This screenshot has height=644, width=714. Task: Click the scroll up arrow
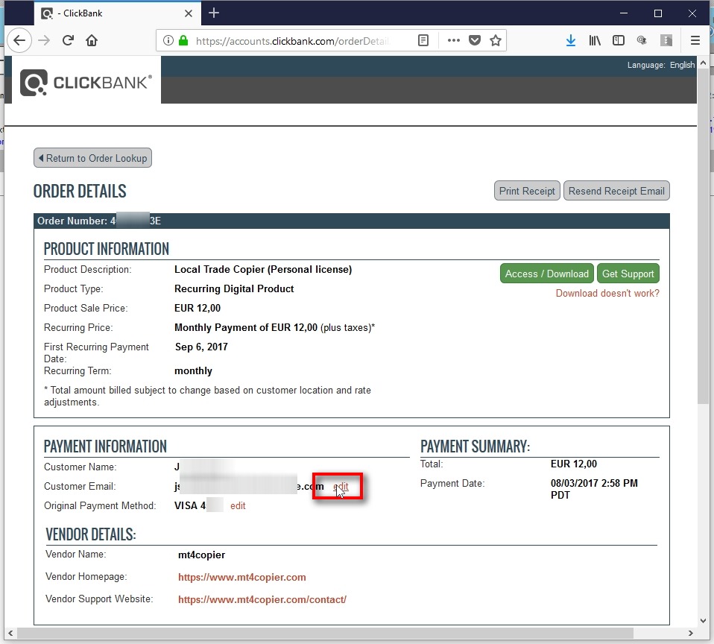[x=703, y=63]
